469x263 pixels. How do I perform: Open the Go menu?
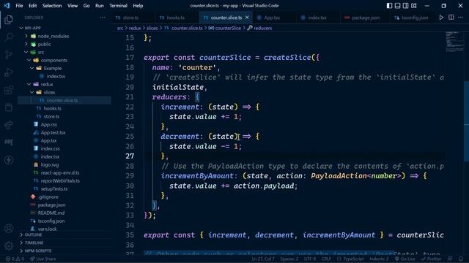(86, 6)
